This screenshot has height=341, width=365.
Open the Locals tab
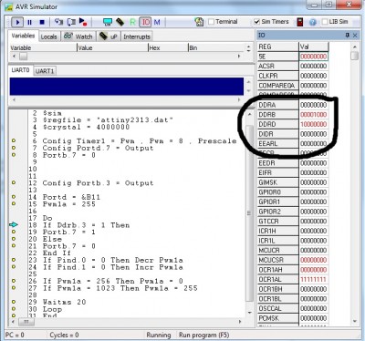click(49, 36)
